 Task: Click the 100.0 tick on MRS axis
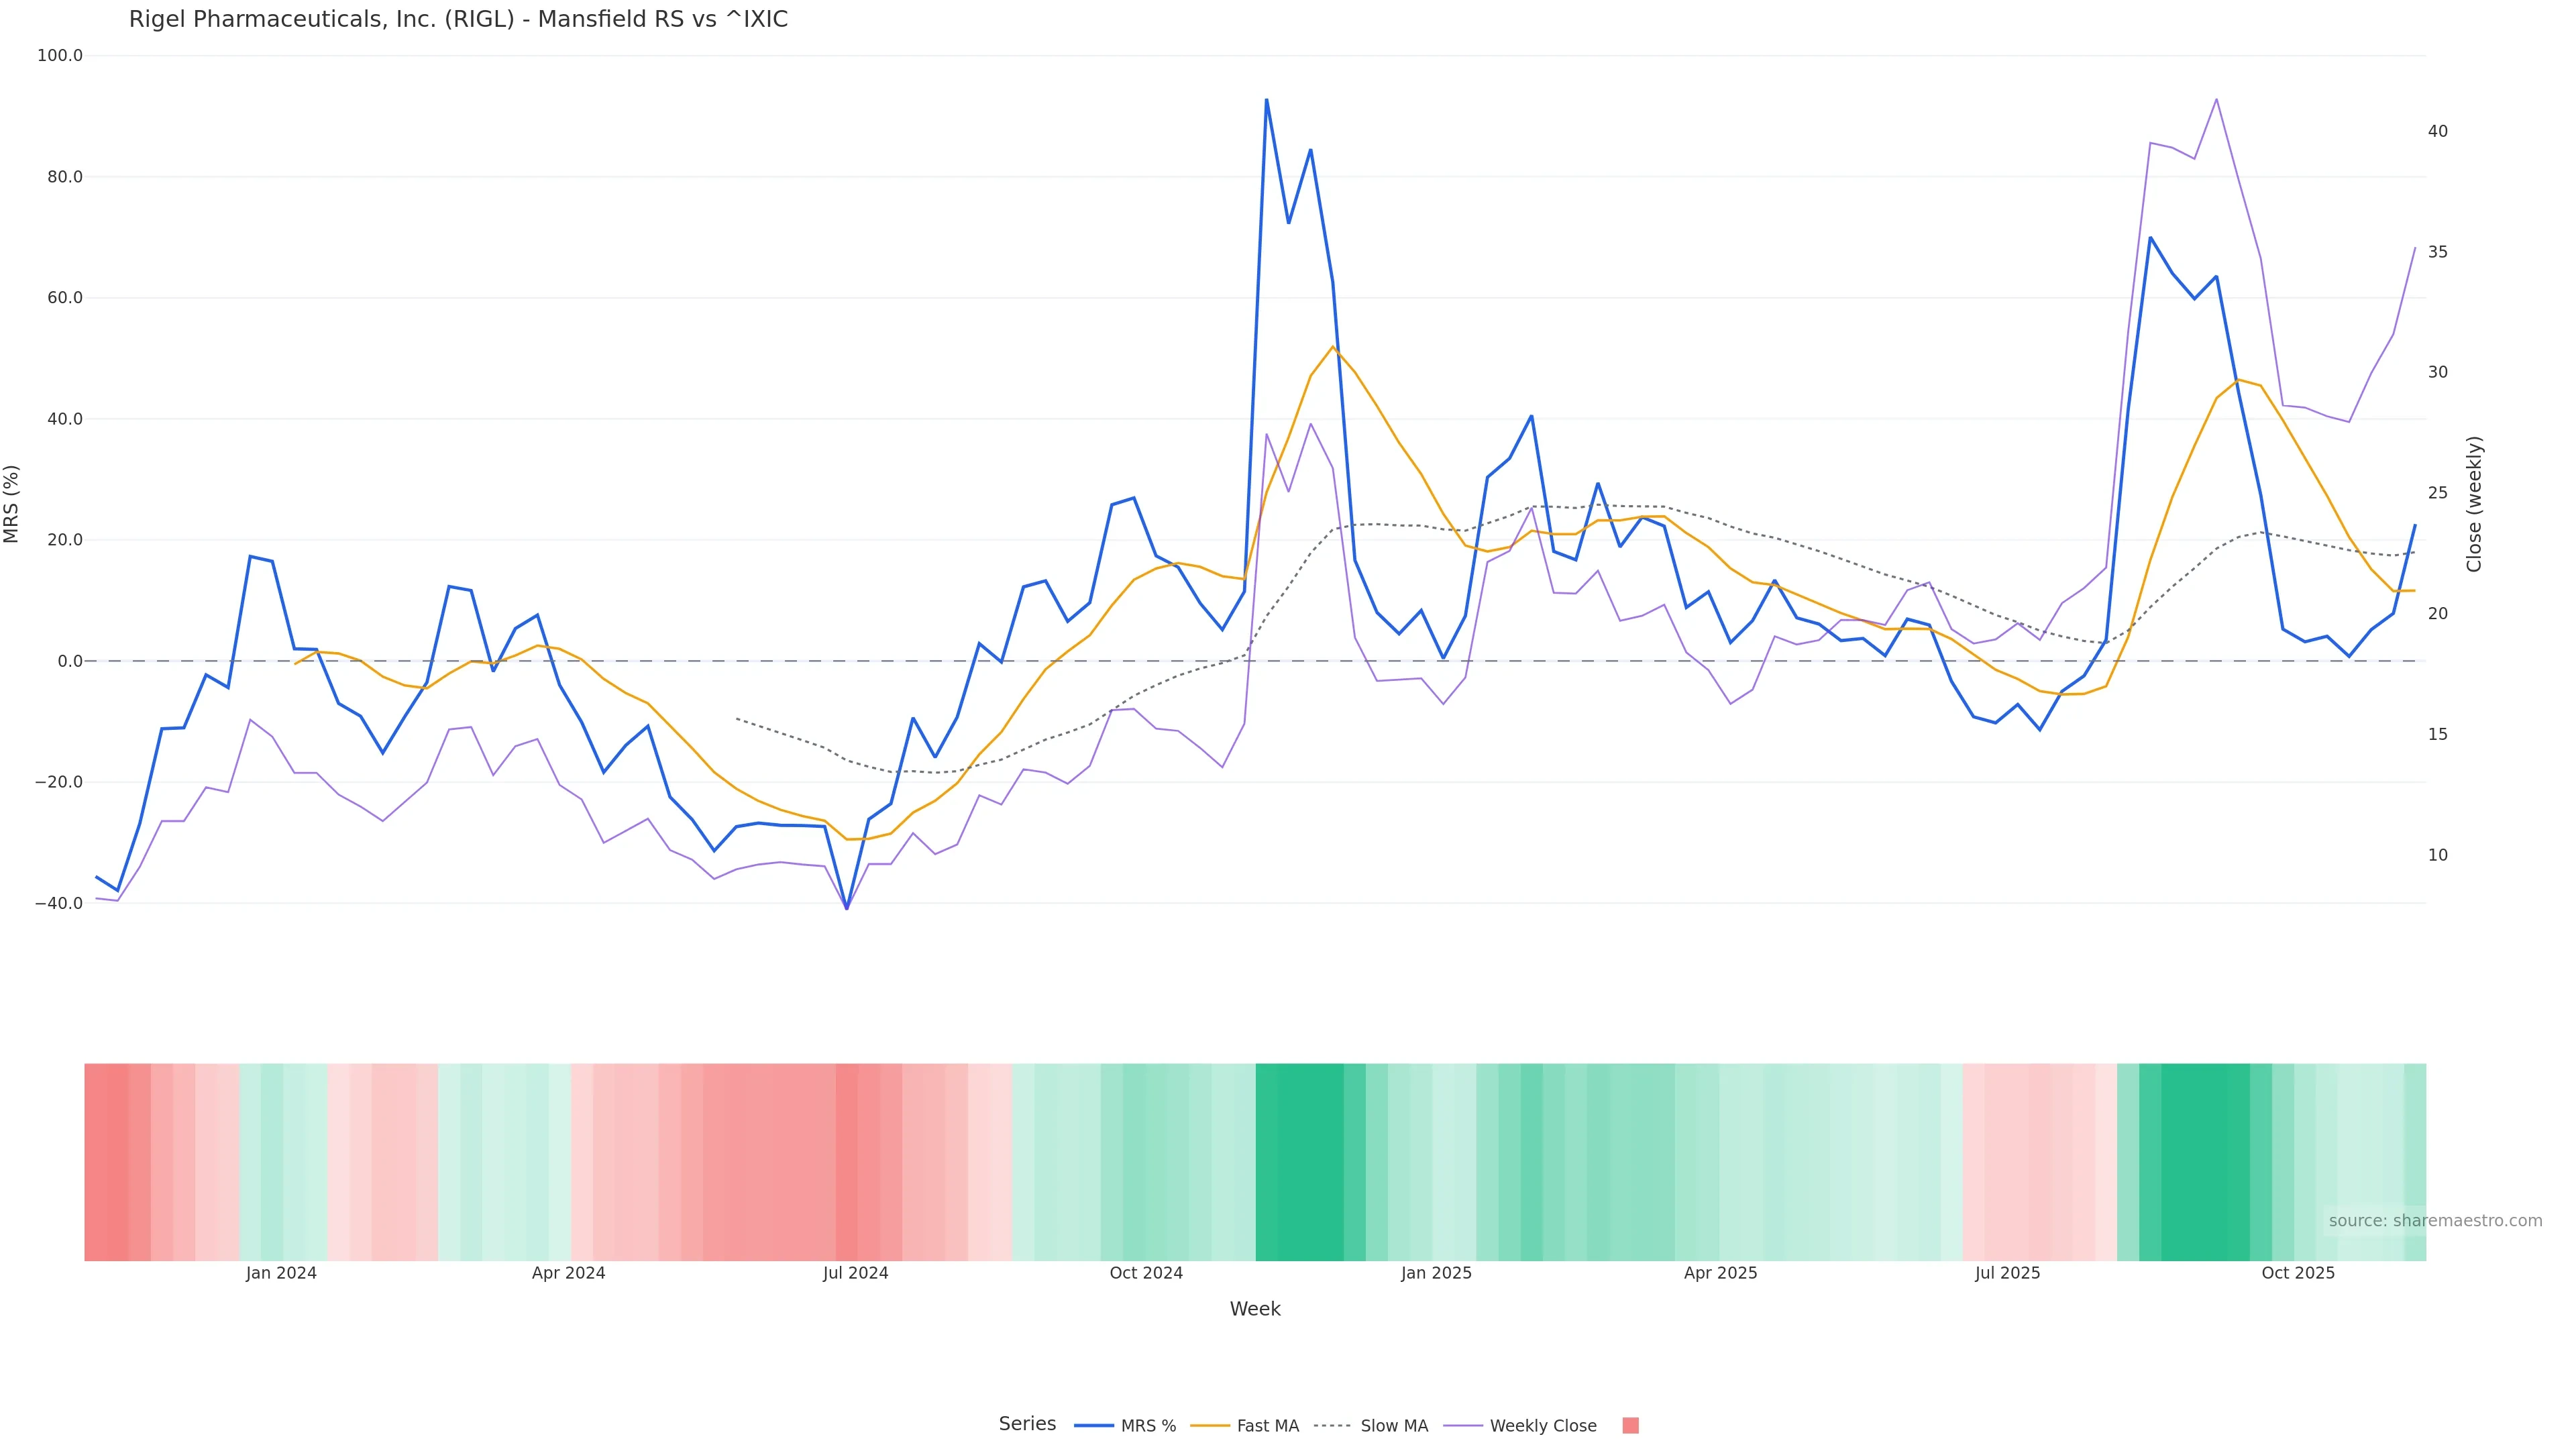pos(60,56)
